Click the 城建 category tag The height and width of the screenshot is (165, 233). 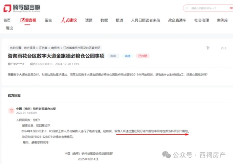[127, 56]
